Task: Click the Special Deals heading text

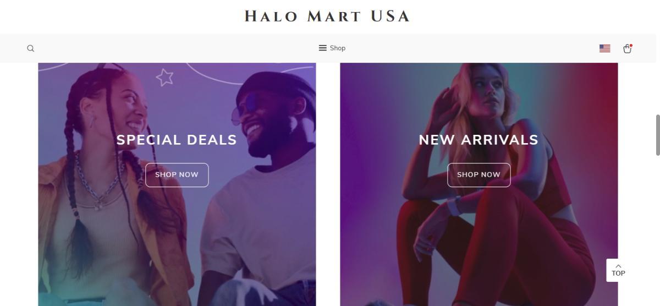Action: 177,140
